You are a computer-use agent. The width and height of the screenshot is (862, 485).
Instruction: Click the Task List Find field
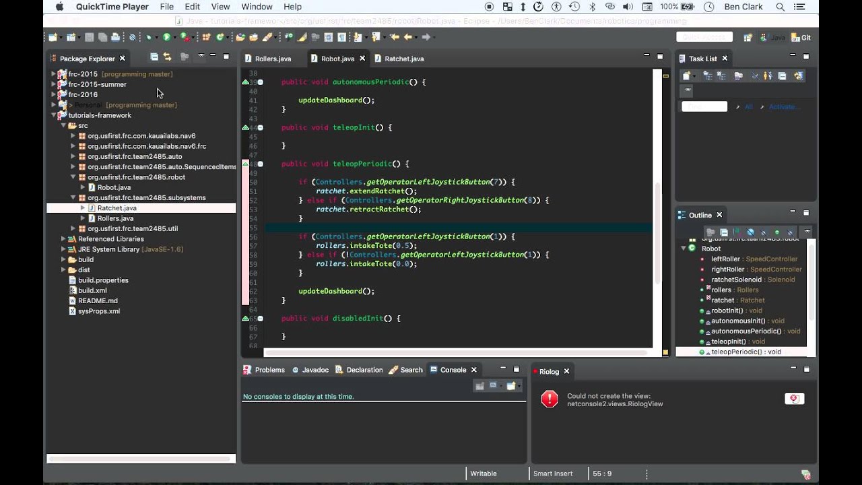pos(704,106)
